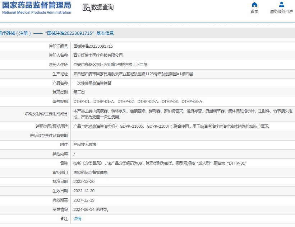This screenshot has width=295, height=227.
Task: Select the 生效日期 value 2022-12-20
Action: (84, 191)
